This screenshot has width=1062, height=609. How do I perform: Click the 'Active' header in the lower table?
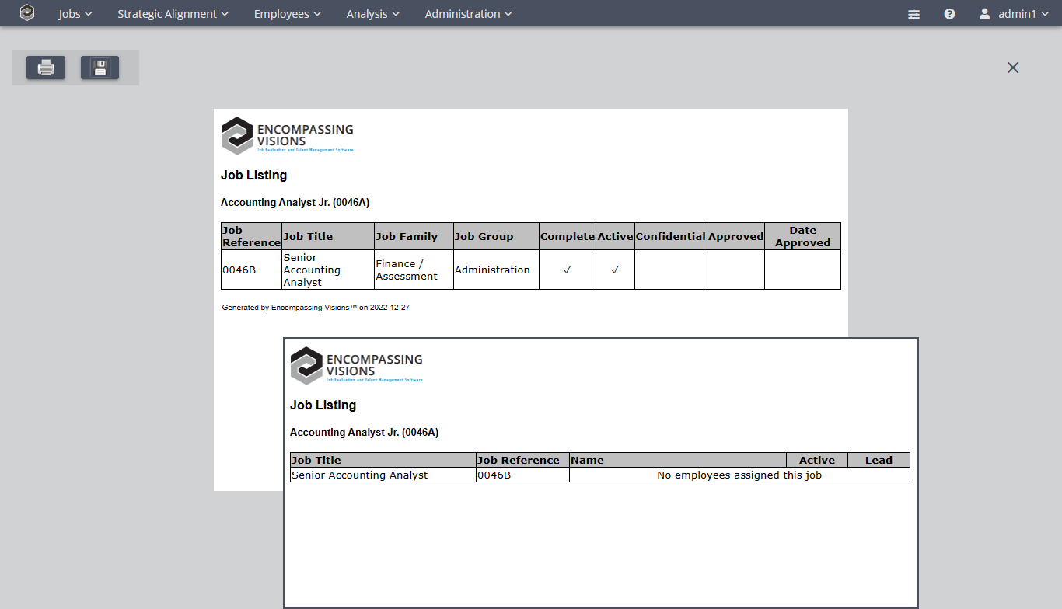[817, 460]
